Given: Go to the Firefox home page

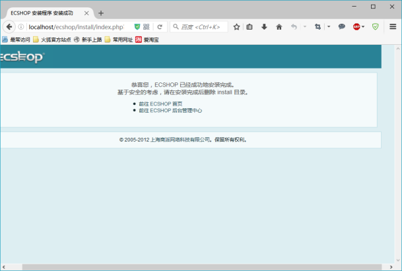Looking at the screenshot, I should coord(279,26).
